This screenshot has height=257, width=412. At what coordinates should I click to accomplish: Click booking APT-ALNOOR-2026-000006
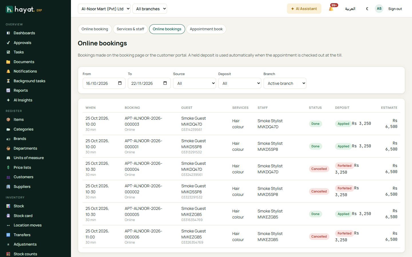(x=143, y=234)
